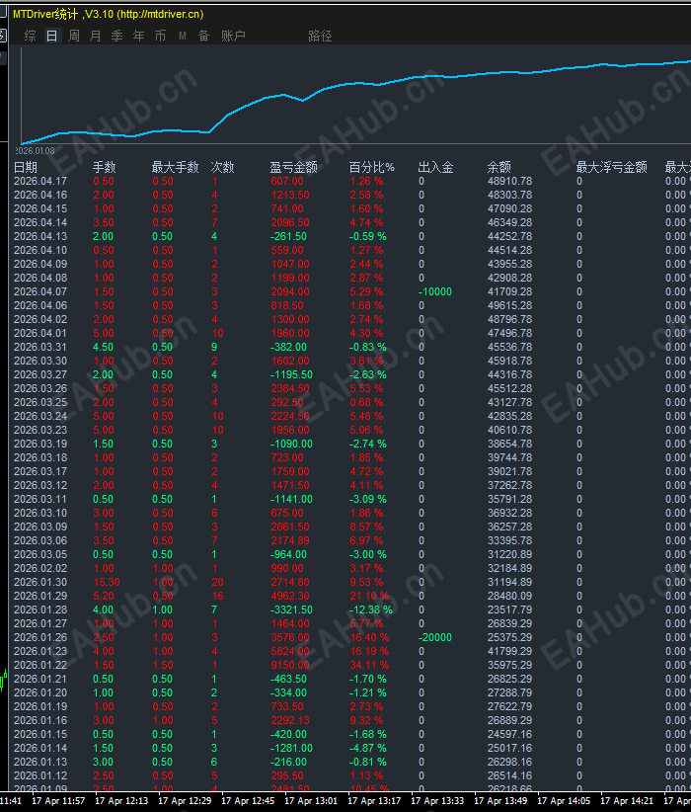Switch to the 综 summary tab
The width and height of the screenshot is (691, 812).
[x=30, y=36]
